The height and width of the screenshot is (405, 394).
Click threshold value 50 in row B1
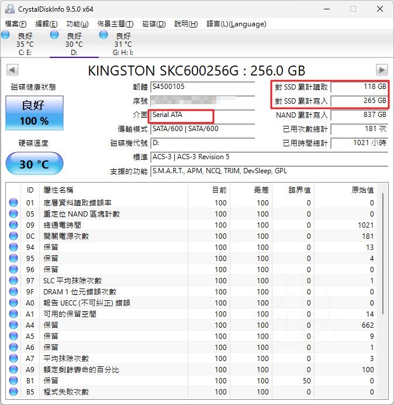click(306, 381)
